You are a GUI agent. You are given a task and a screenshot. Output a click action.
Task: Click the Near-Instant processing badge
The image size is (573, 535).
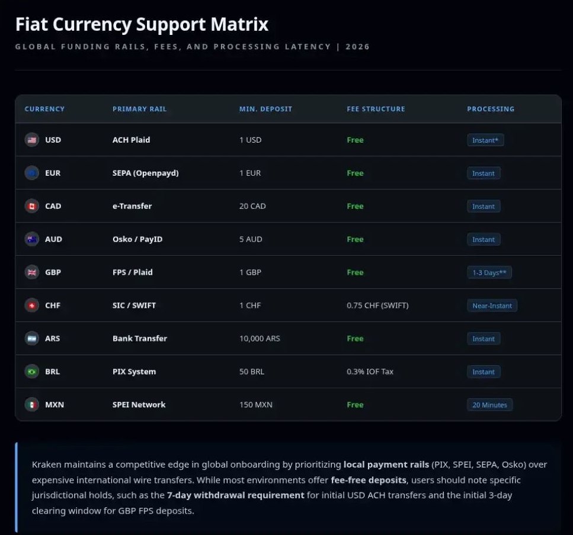pyautogui.click(x=492, y=306)
